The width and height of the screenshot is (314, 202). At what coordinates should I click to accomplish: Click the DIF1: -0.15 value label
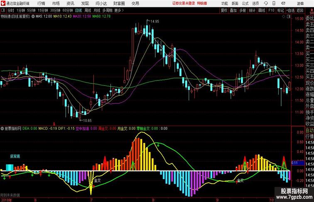coord(66,129)
